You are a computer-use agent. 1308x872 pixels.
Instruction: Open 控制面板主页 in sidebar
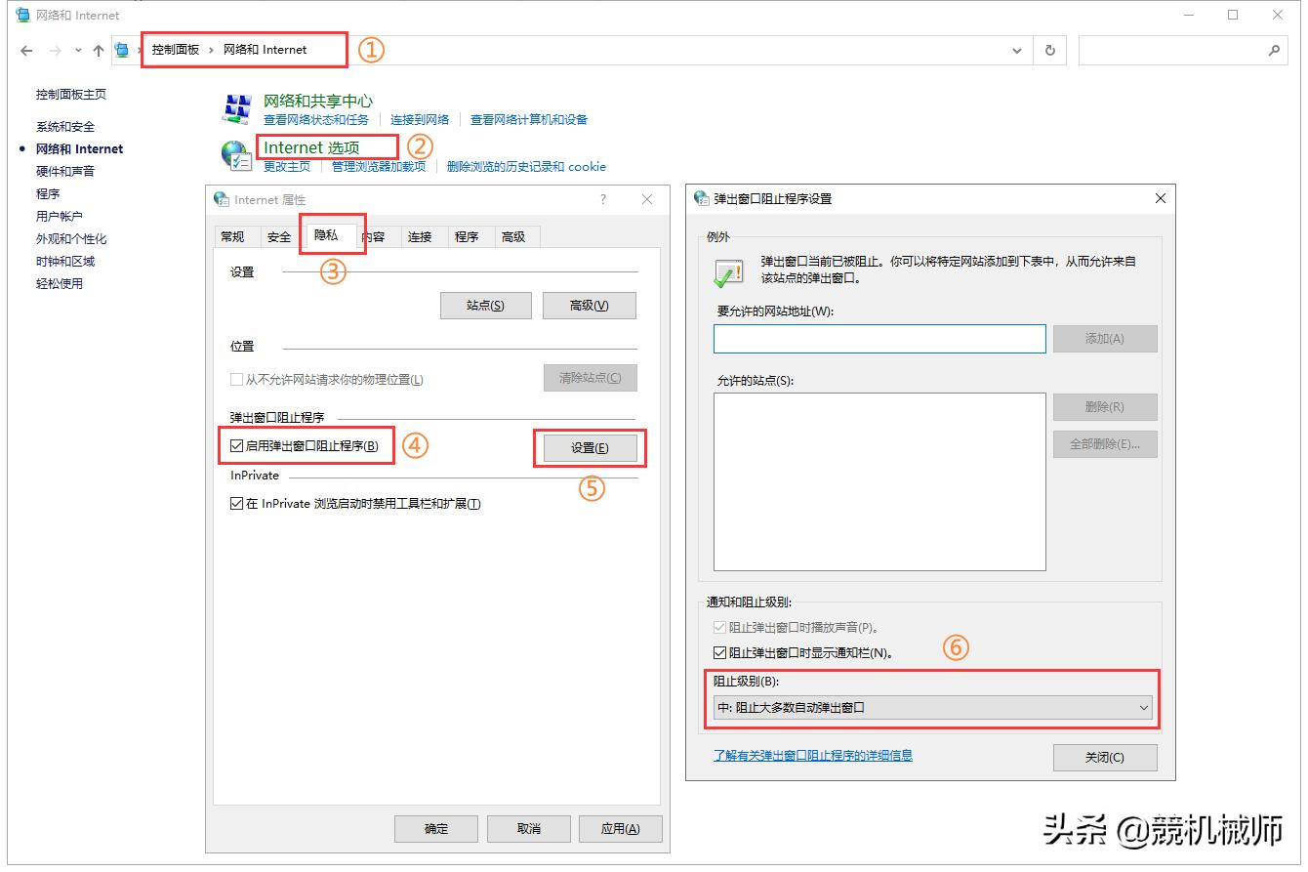click(71, 95)
